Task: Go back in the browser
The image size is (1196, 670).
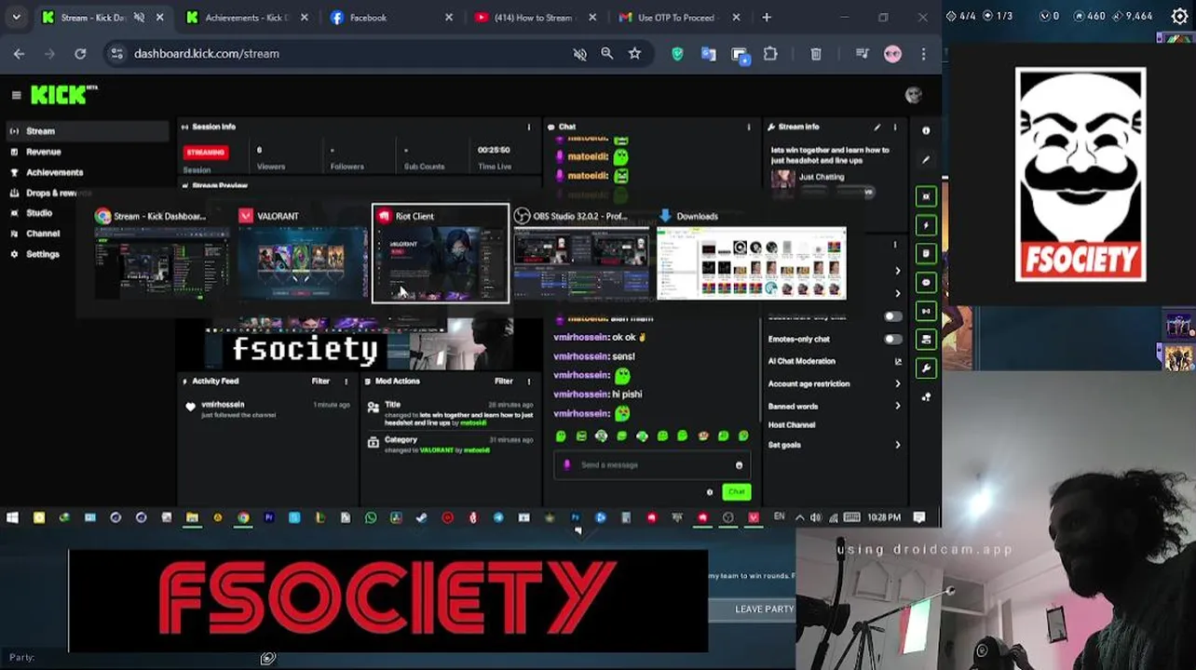Action: click(19, 54)
